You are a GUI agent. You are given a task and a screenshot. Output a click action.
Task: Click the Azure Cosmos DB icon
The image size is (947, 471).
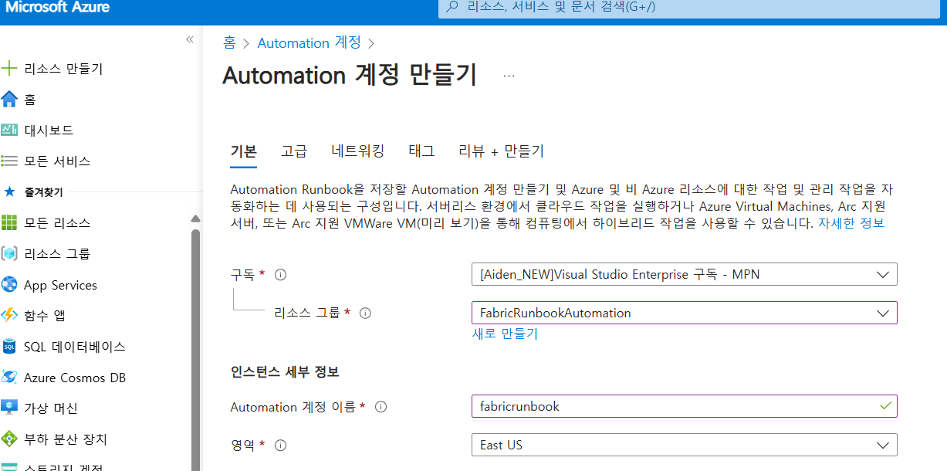[x=9, y=378]
